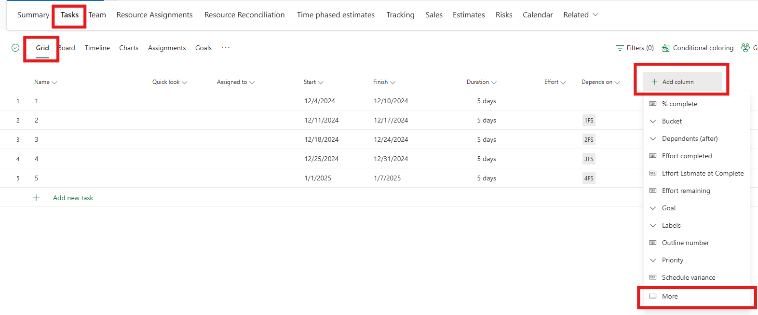The height and width of the screenshot is (315, 758).
Task: Open the Duration column dropdown
Action: (494, 82)
